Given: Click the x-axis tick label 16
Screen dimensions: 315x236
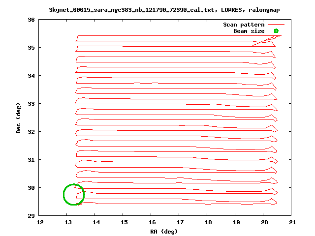Looking at the screenshot, I should pyautogui.click(x=152, y=222).
